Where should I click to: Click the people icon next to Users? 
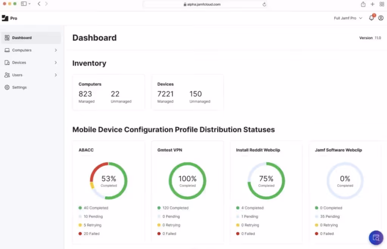point(7,75)
